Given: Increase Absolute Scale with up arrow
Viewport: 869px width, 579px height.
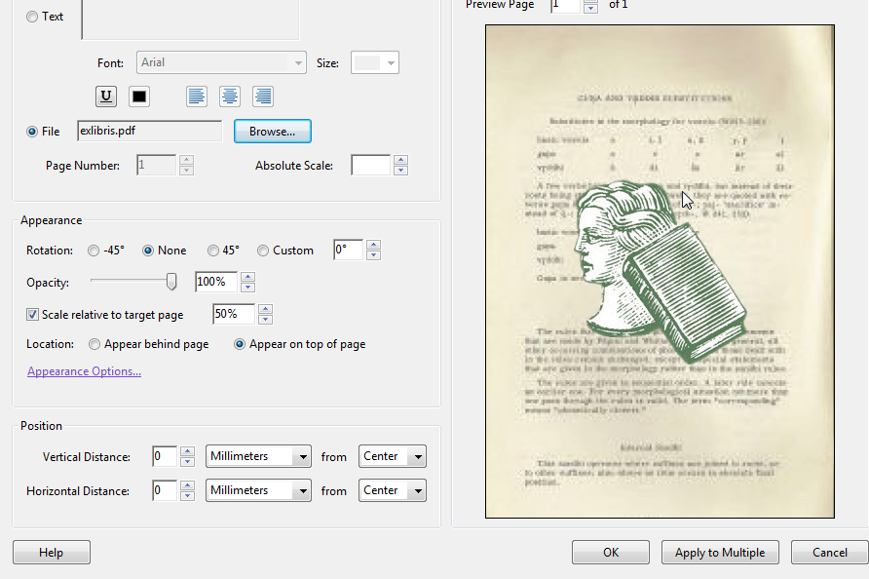Looking at the screenshot, I should (x=400, y=160).
